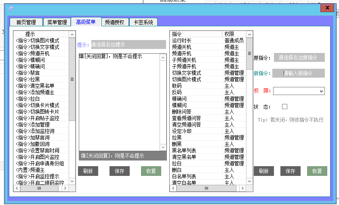Click the 提示 text field
This screenshot has height=205, width=339.
point(128,44)
